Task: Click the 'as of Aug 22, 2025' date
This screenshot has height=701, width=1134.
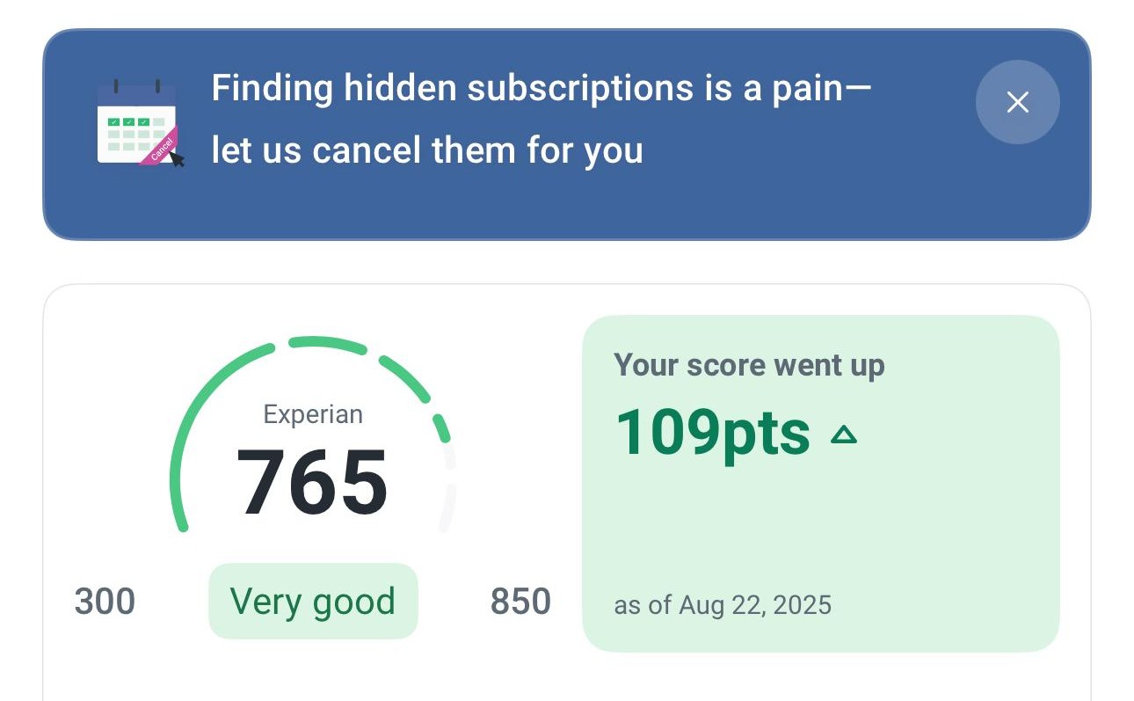Action: [723, 605]
